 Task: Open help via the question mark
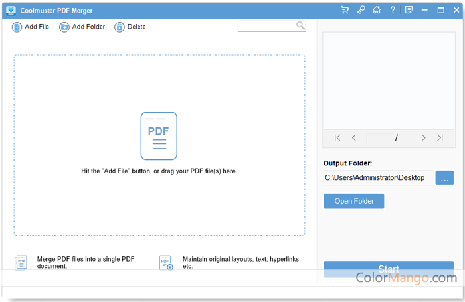(393, 10)
